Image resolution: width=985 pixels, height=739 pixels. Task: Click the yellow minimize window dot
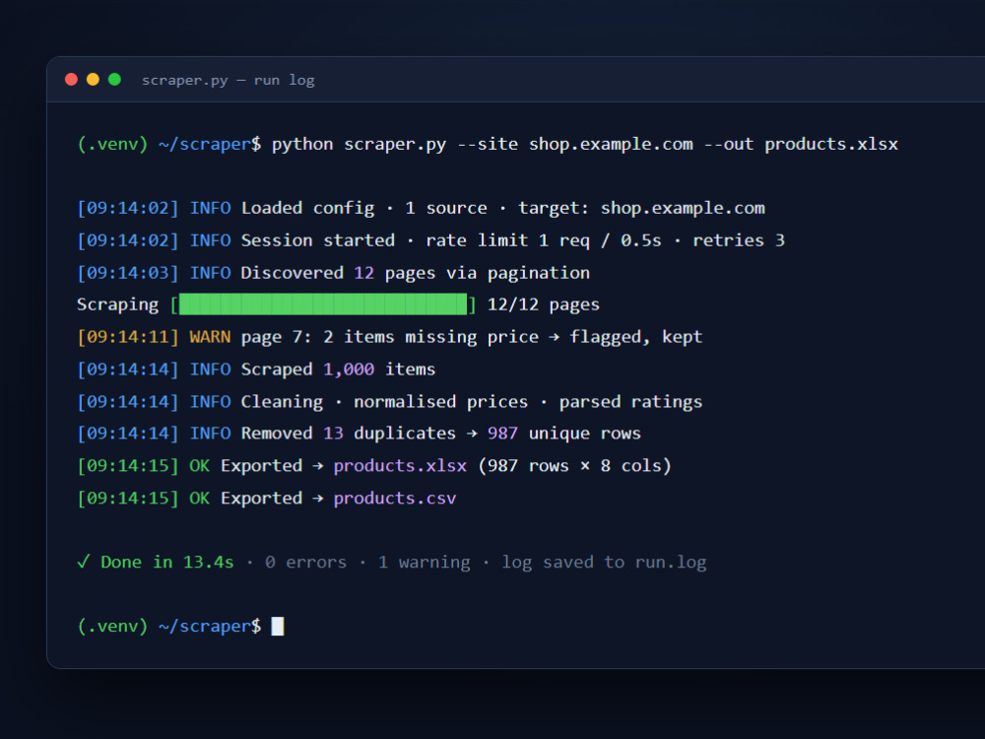pos(93,79)
